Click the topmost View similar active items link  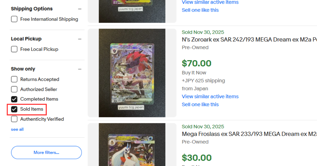[x=210, y=2]
